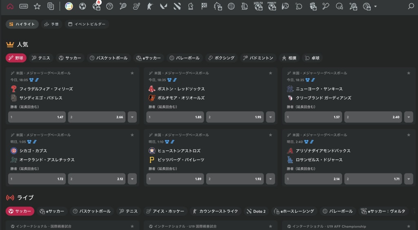The width and height of the screenshot is (418, 230).
Task: Select the American football helmet icon
Action: click(x=339, y=6)
